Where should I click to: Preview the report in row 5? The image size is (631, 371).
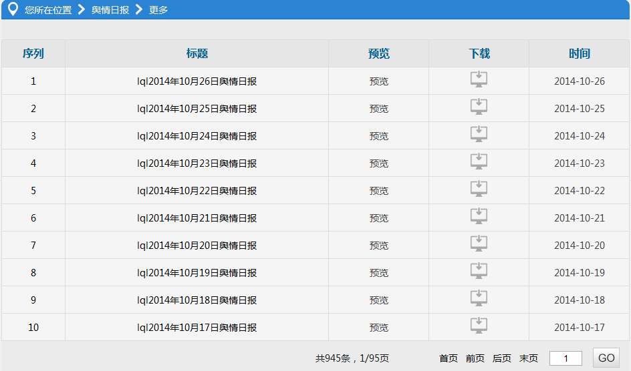click(x=378, y=191)
